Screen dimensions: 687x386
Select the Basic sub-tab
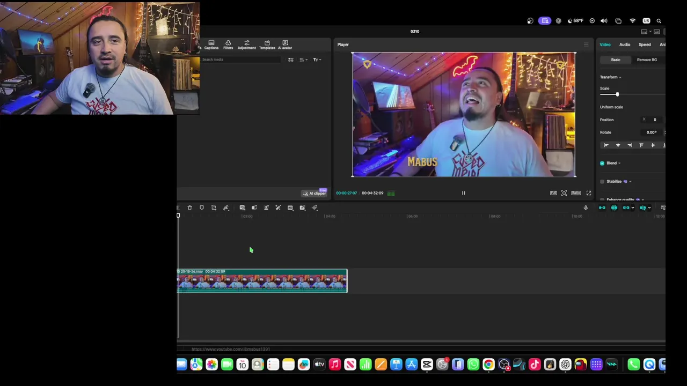coord(616,60)
